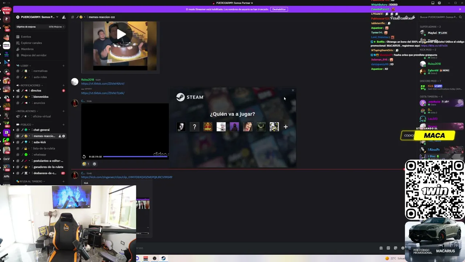The height and width of the screenshot is (262, 465).
Task: Add a channel to the NOTIFICACIONES category
Action: [x=64, y=86]
